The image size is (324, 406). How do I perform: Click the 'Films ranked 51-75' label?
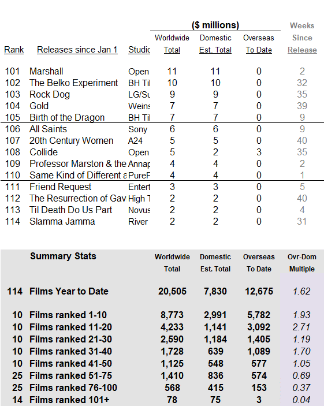tap(70, 375)
